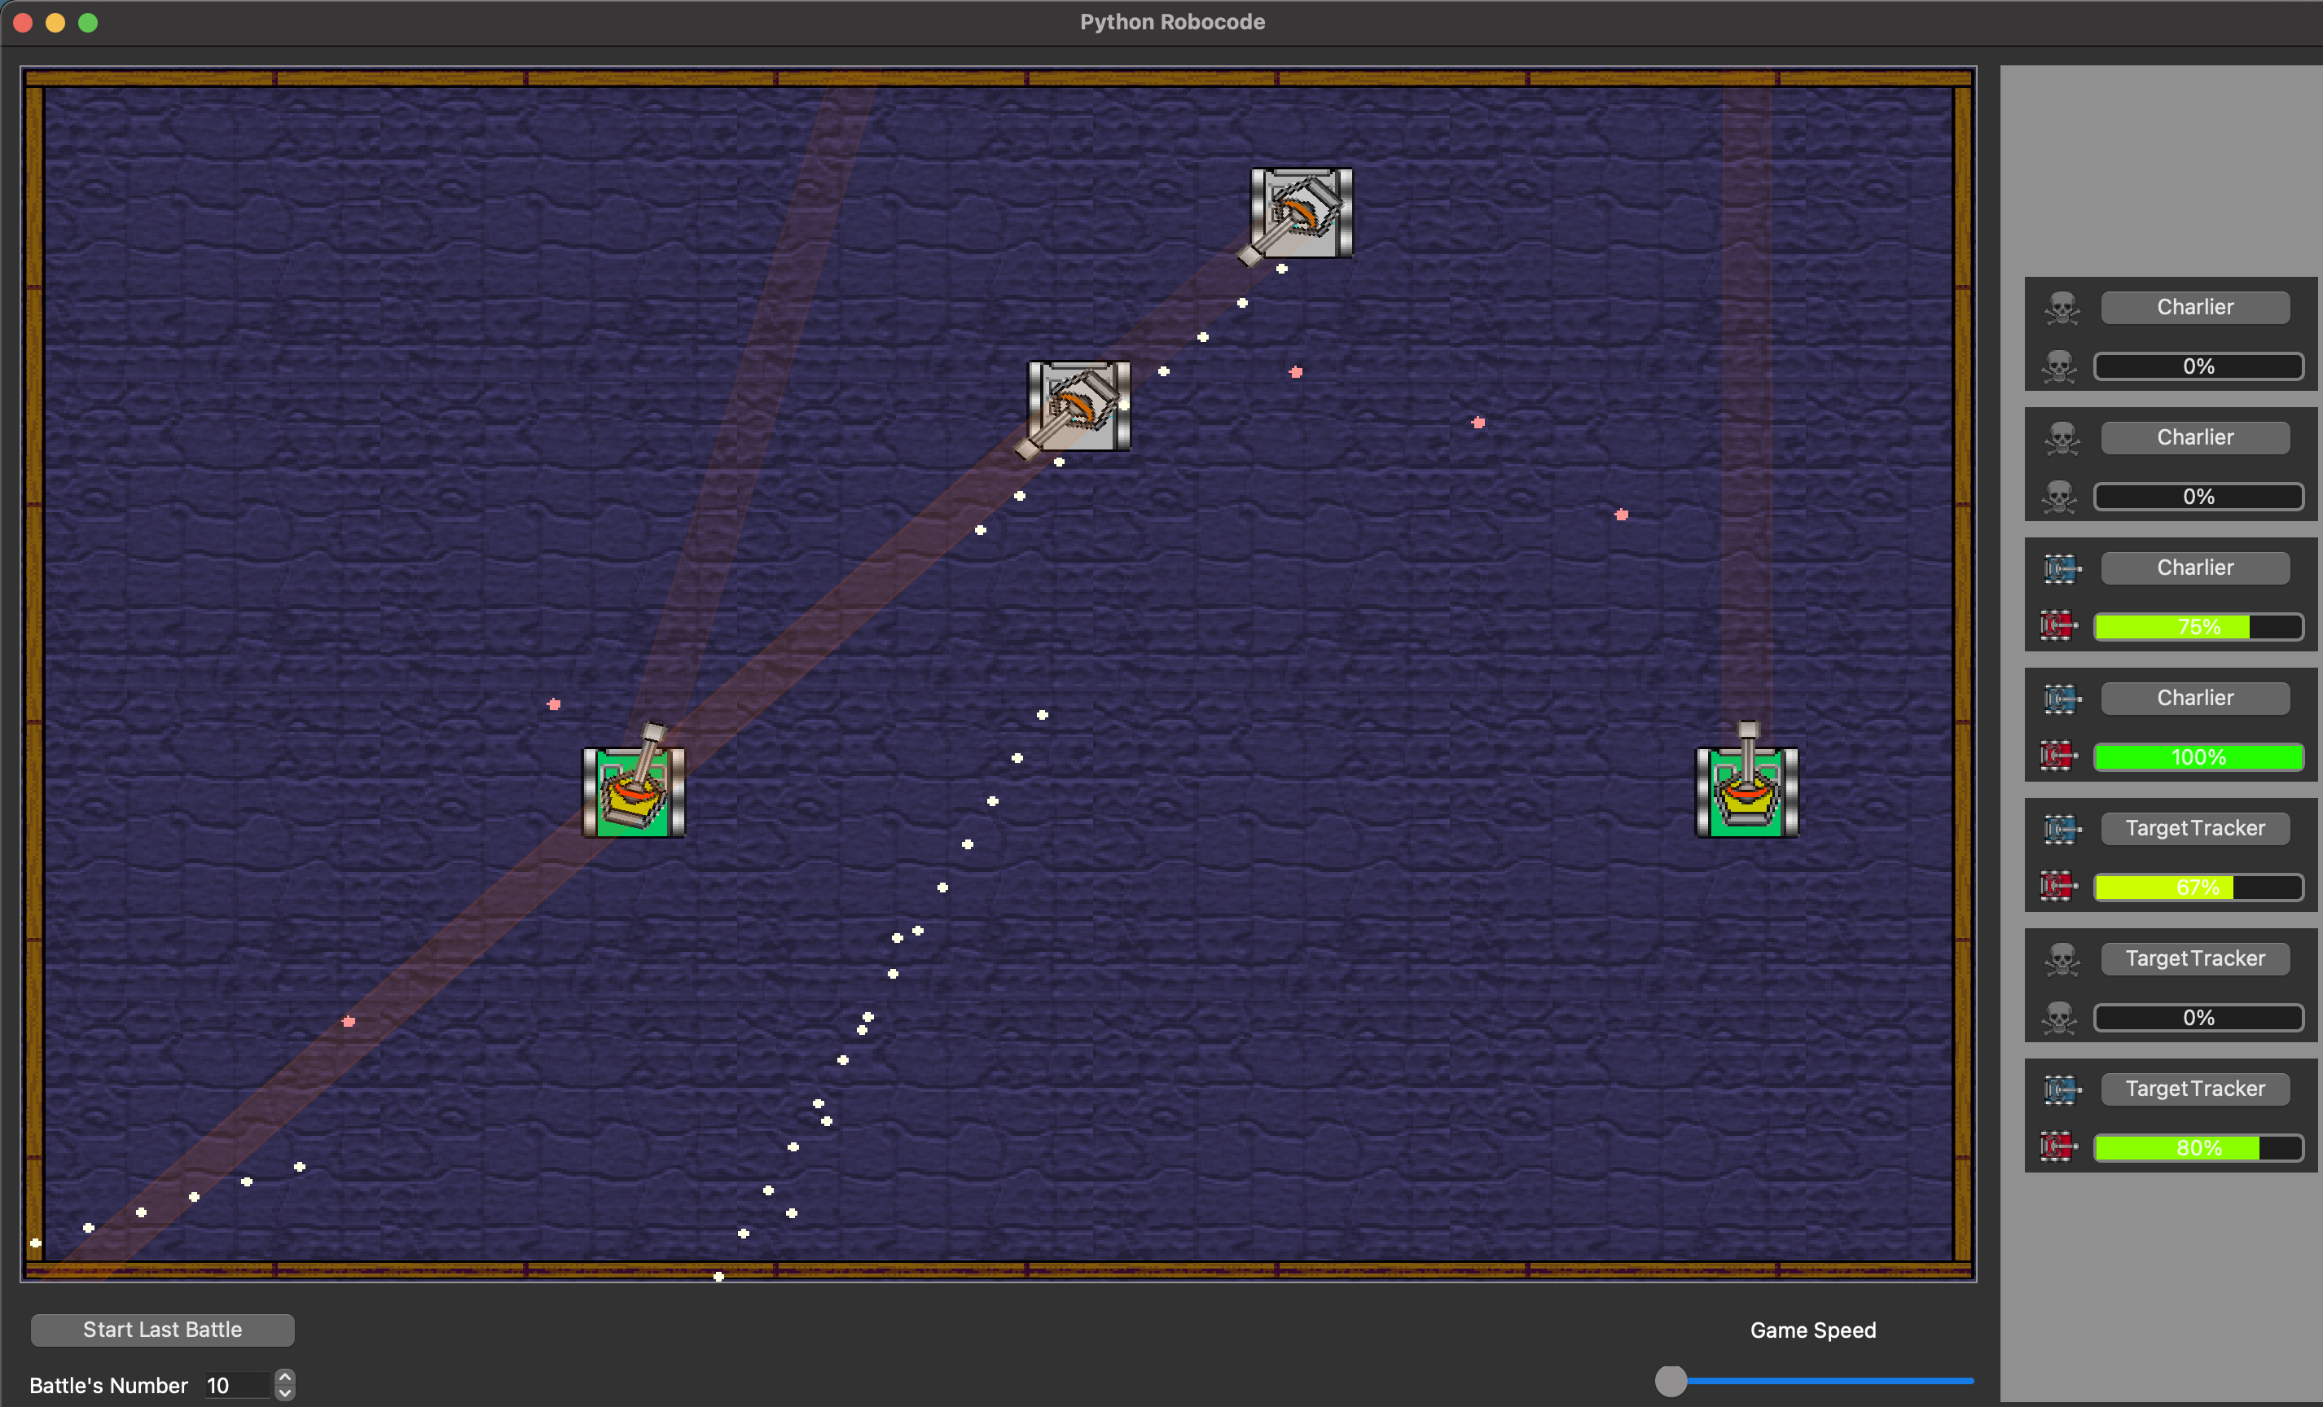Click the blue tank icon next to 75% Charlier
Image resolution: width=2323 pixels, height=1407 pixels.
[x=2058, y=568]
